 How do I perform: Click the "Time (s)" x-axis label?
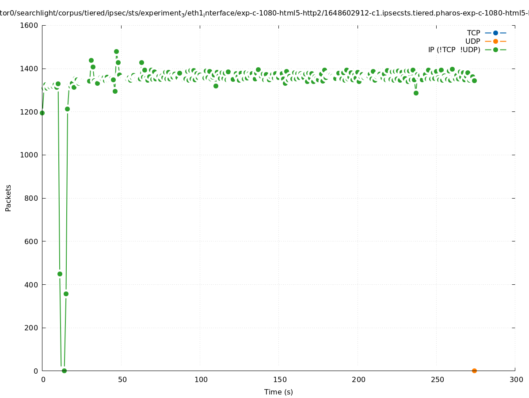278,392
